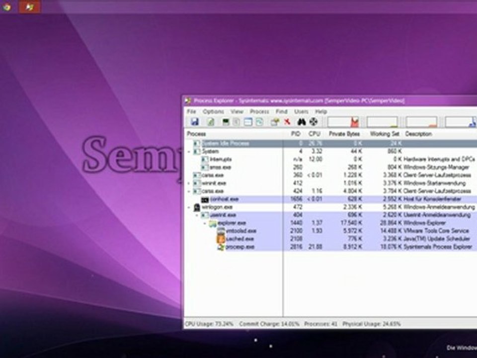Click the 'Sysinternals Process Explorer' description

point(438,247)
